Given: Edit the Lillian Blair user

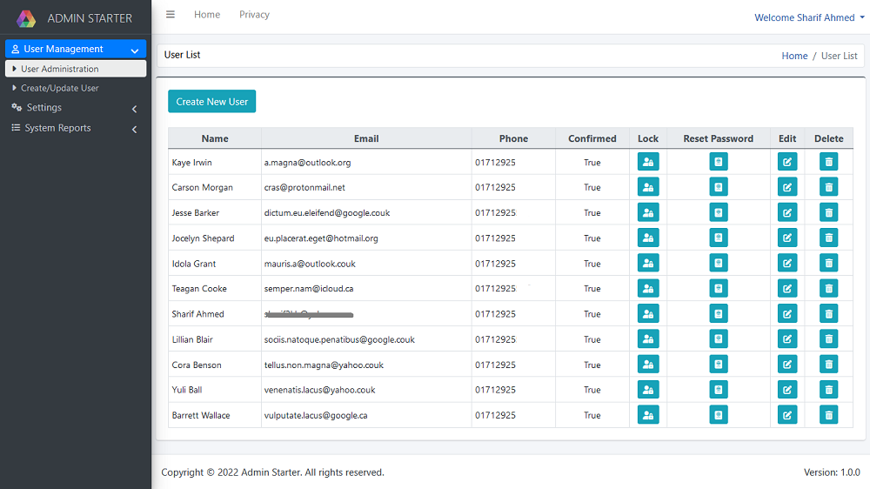Looking at the screenshot, I should pyautogui.click(x=786, y=339).
